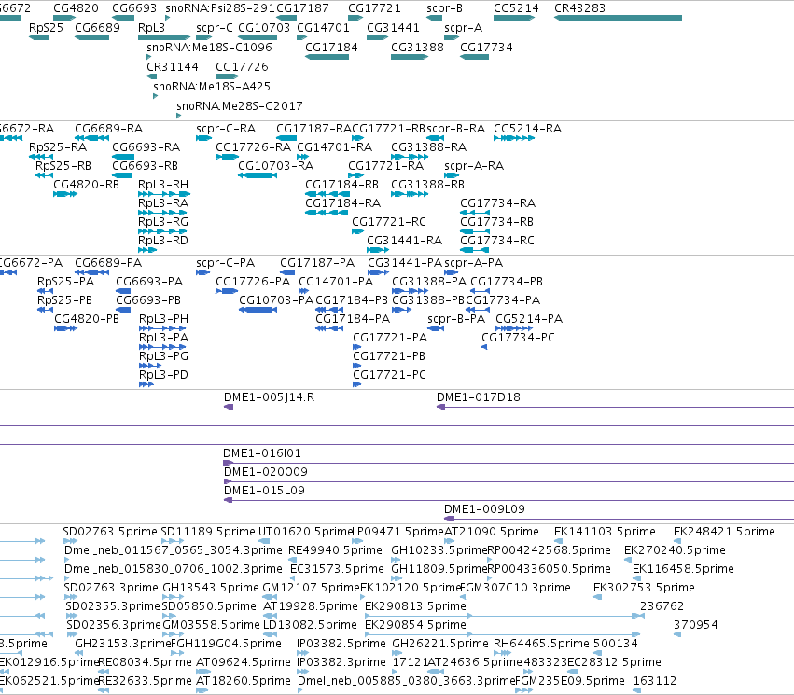Click the CG17734 gene feature
The height and width of the screenshot is (695, 794).
[x=474, y=57]
